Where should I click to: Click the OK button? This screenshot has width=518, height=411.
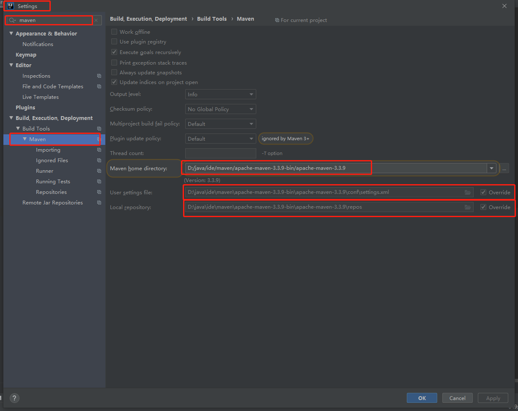422,398
